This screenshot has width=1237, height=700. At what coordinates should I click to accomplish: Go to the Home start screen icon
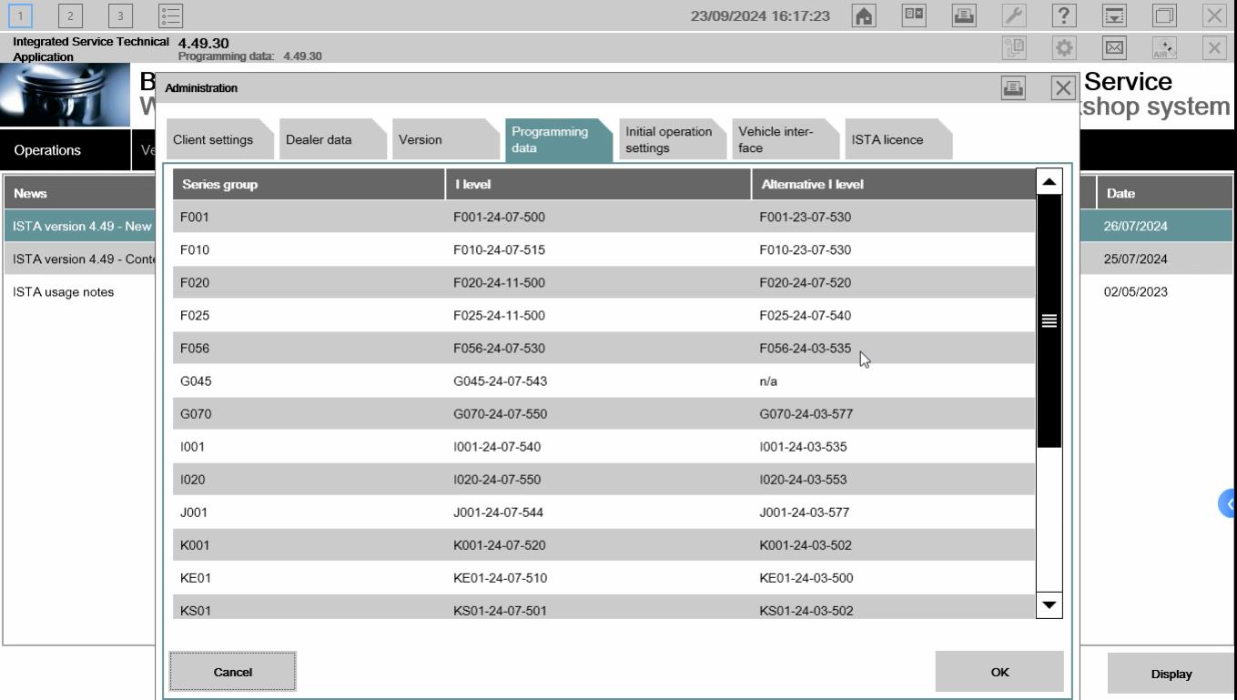click(x=865, y=15)
